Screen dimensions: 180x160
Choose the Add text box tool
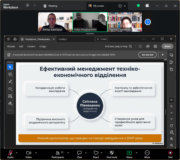10,96
